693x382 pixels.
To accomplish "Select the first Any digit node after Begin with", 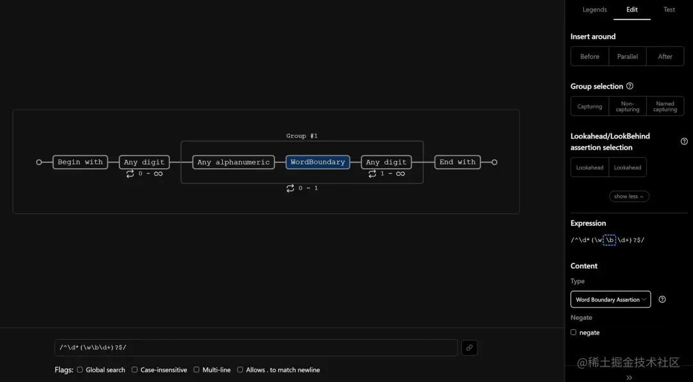I will (x=144, y=162).
